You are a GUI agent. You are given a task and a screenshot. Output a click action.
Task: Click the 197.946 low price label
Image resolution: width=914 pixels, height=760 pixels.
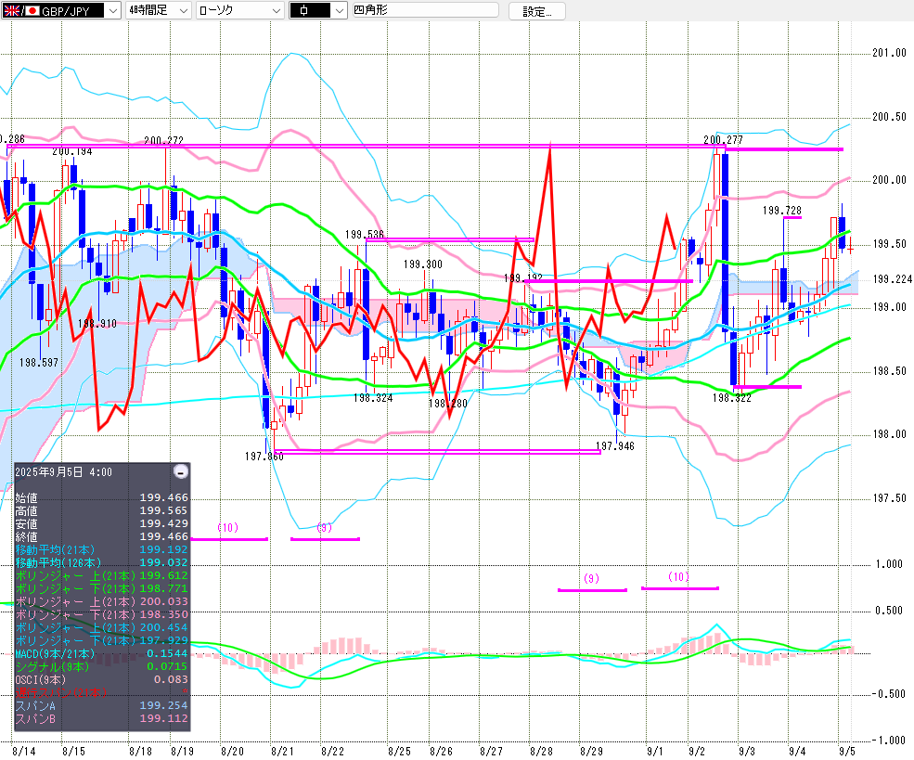tap(615, 446)
